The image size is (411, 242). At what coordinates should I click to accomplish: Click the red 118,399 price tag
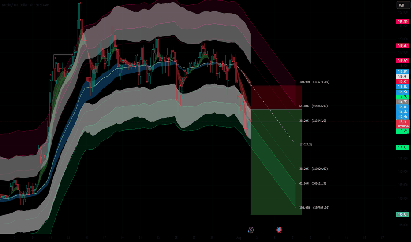[x=403, y=60]
